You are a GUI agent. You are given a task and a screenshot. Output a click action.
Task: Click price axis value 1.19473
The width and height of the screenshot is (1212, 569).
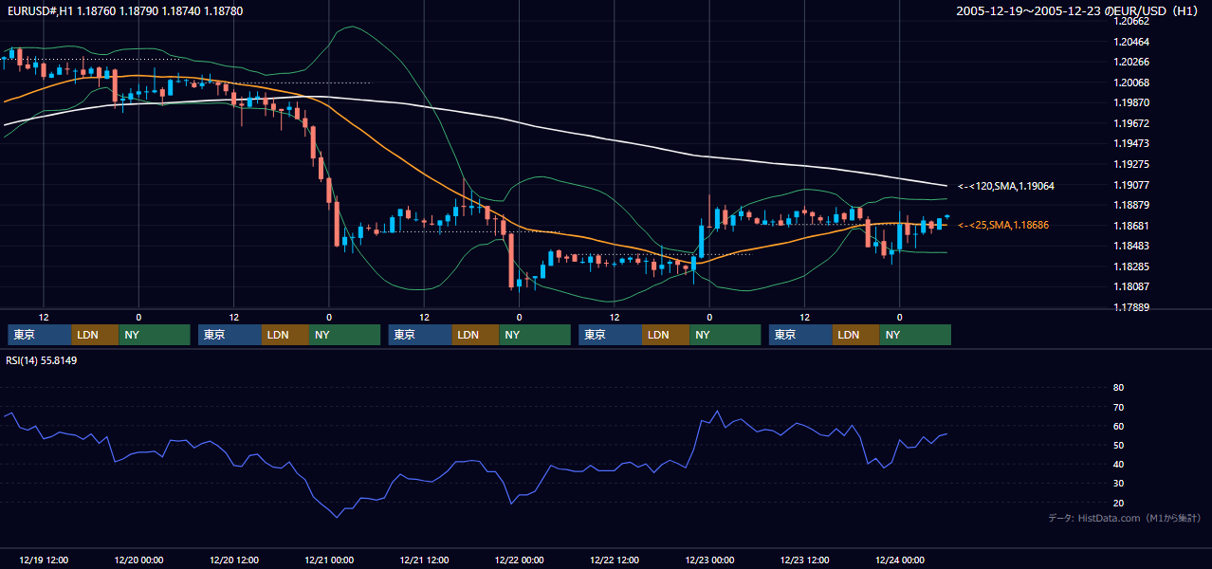1131,143
